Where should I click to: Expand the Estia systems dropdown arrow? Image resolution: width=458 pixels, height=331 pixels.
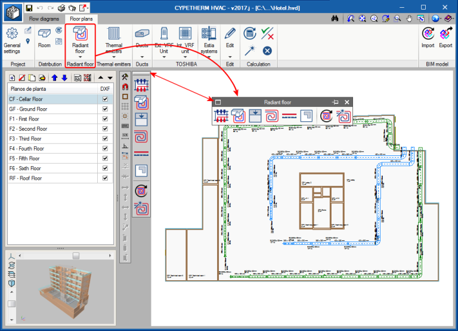(209, 57)
